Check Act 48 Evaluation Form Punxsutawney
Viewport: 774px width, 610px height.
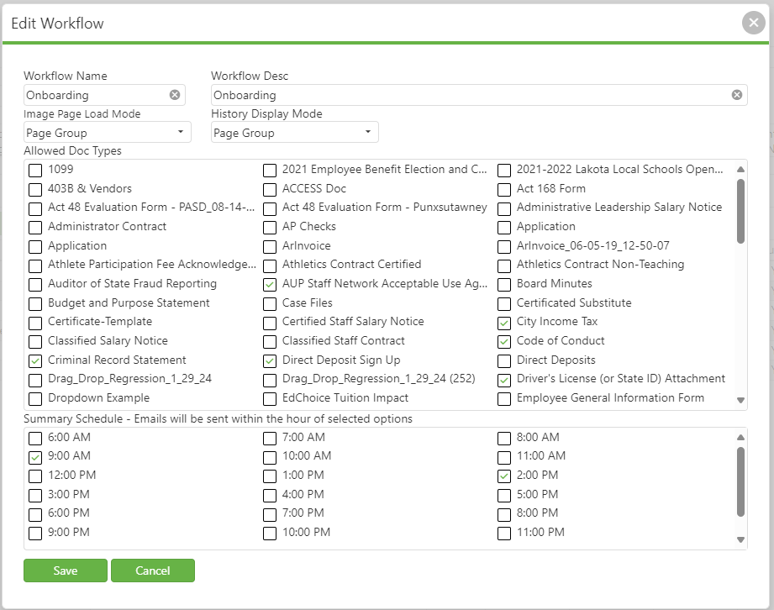pos(270,208)
